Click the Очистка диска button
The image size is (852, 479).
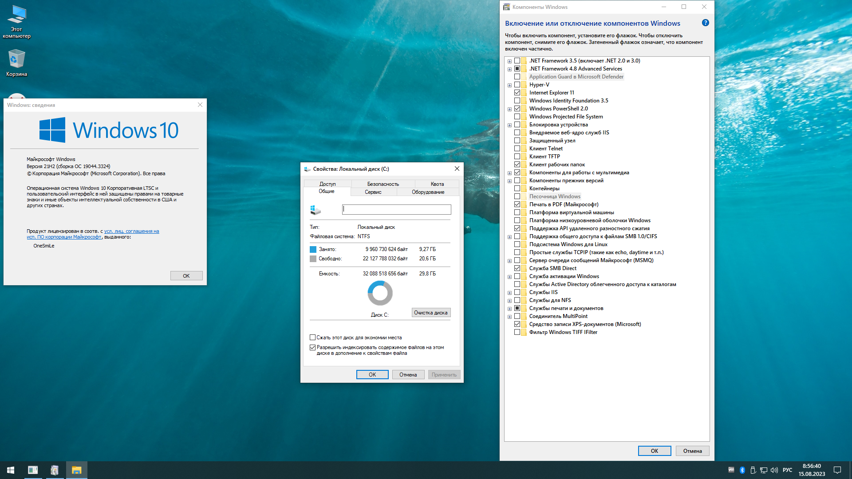430,313
